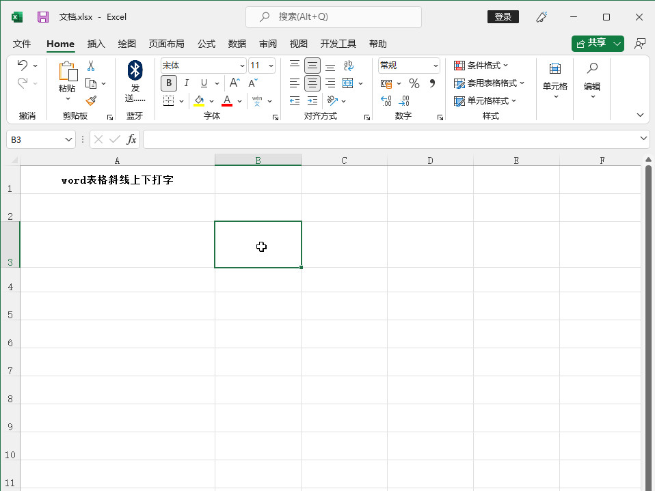Viewport: 655px width, 491px height.
Task: Select the Format Painter brush
Action: 91,100
